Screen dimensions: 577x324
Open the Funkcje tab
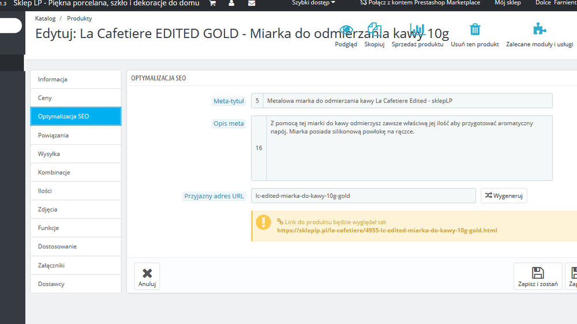(76, 228)
